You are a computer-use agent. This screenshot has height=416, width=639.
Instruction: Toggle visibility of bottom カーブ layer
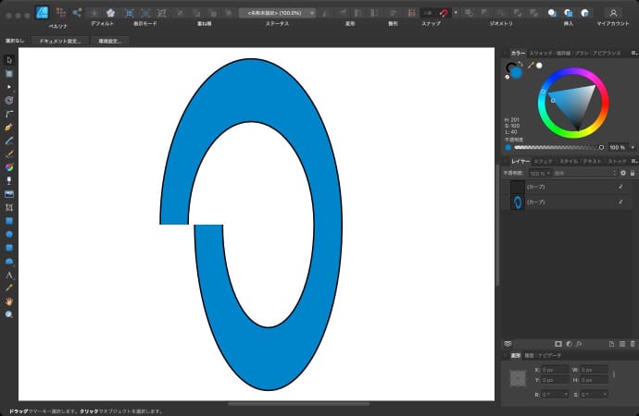tap(620, 202)
